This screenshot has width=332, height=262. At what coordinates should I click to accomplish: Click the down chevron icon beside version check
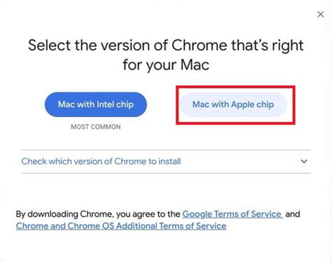tap(304, 161)
